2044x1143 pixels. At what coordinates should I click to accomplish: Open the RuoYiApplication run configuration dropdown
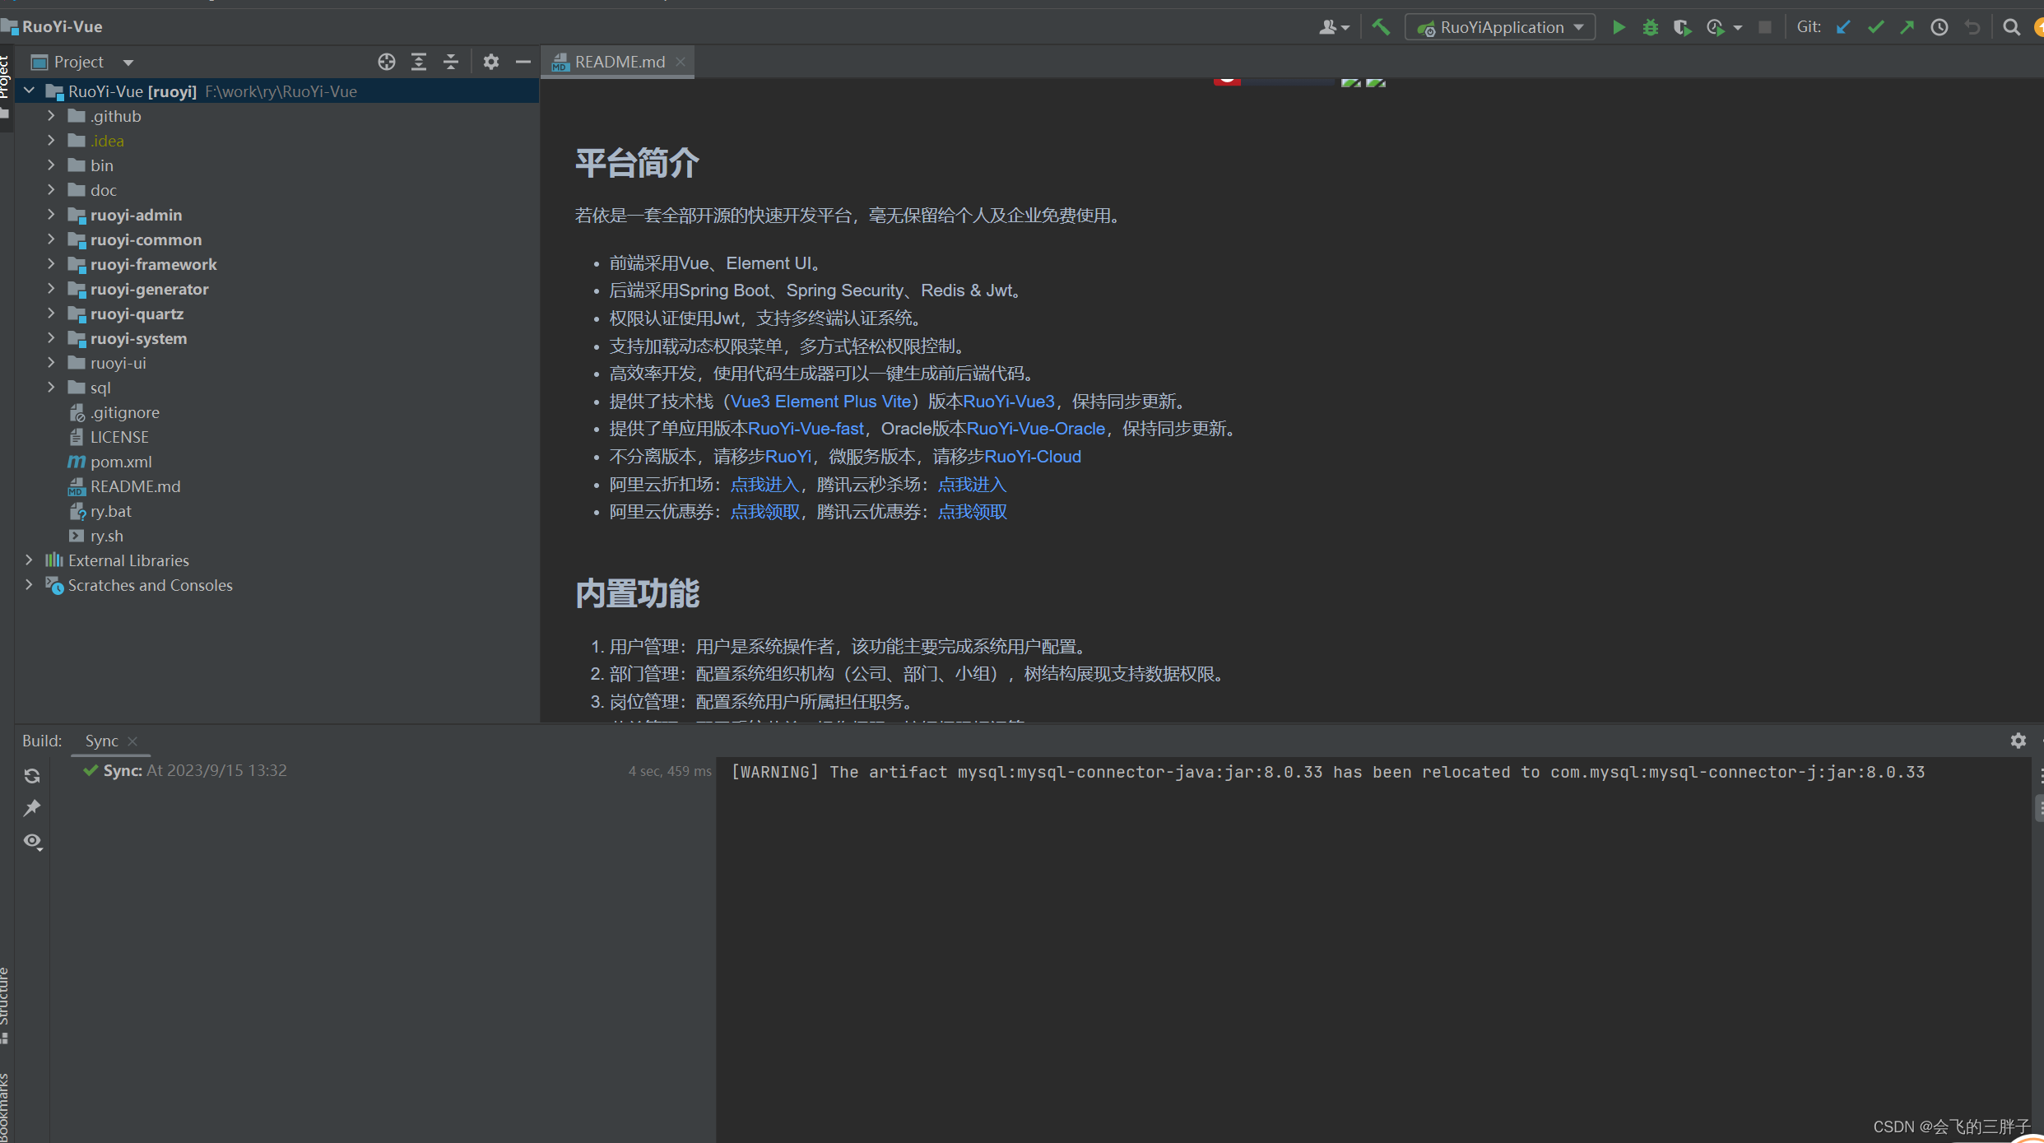pos(1500,27)
